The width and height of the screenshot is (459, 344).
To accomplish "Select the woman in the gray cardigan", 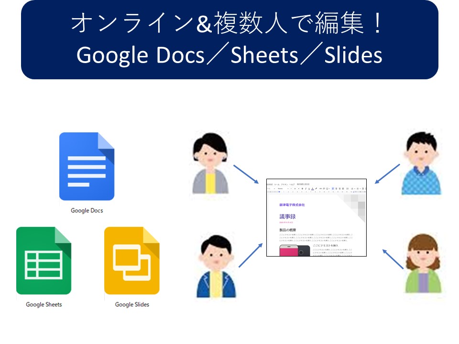I will tap(210, 163).
